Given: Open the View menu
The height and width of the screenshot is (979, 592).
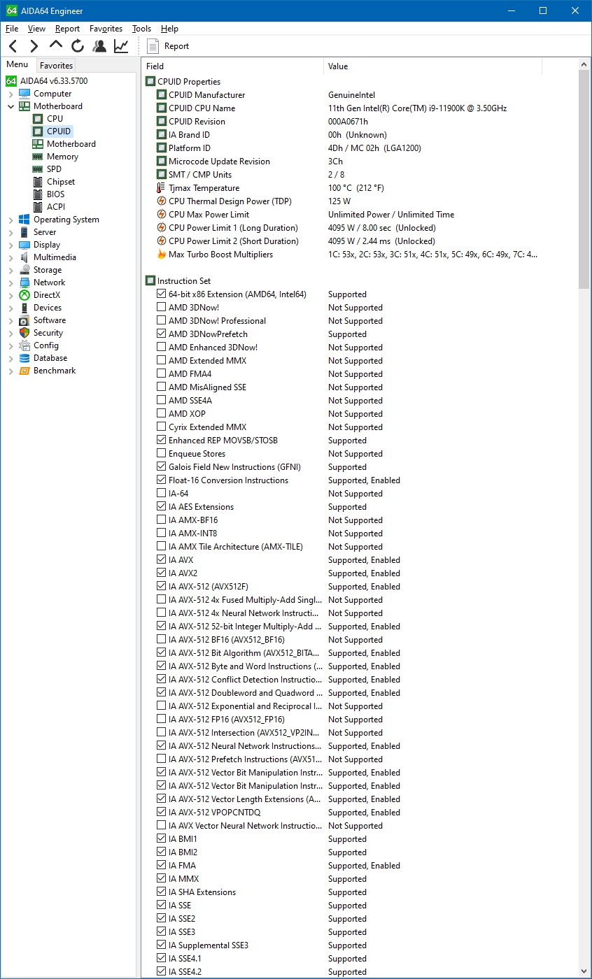Looking at the screenshot, I should [36, 29].
